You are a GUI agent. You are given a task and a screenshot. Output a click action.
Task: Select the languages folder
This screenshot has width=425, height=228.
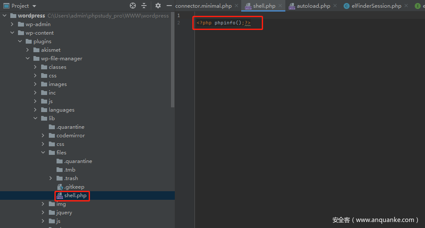pyautogui.click(x=61, y=110)
